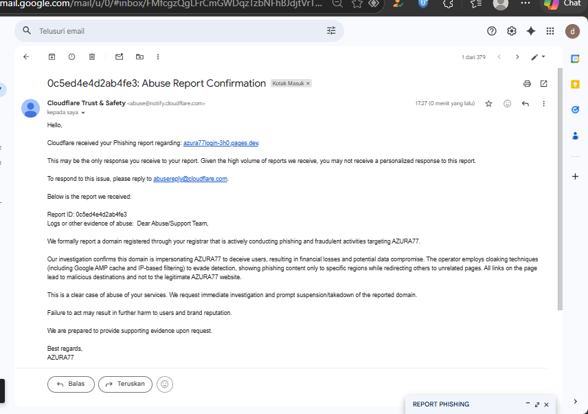
Task: Open browser zoom magnifier icon
Action: point(337,3)
